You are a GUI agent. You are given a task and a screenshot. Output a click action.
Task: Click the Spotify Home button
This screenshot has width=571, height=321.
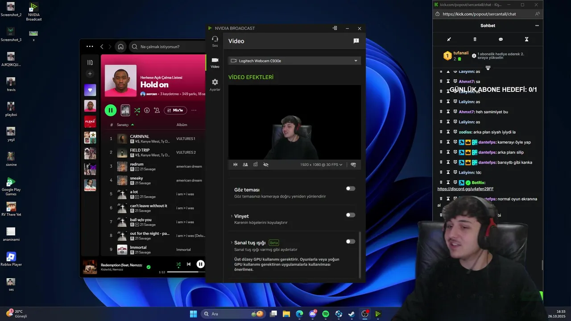point(120,47)
